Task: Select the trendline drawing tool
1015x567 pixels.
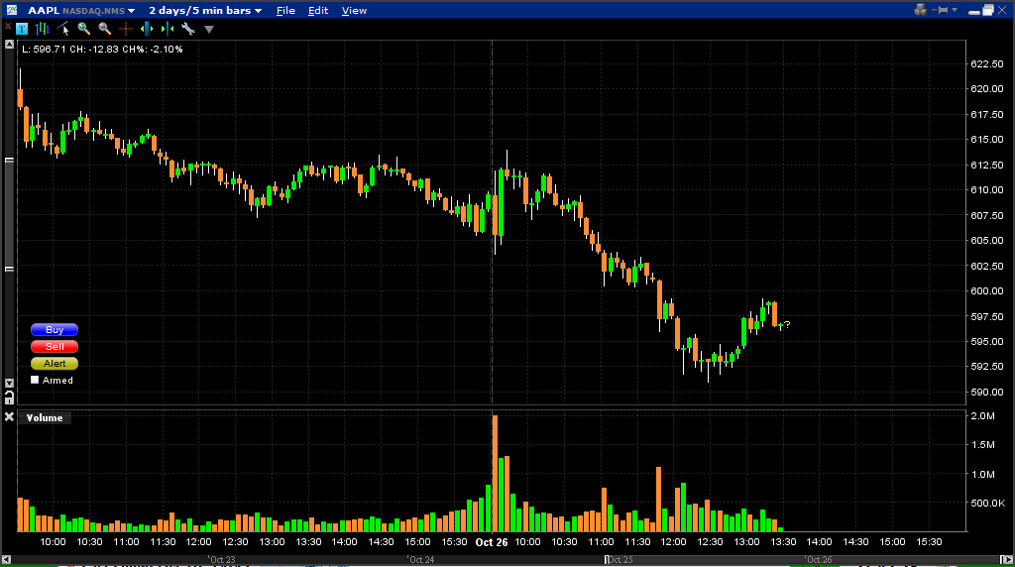Action: [63, 29]
